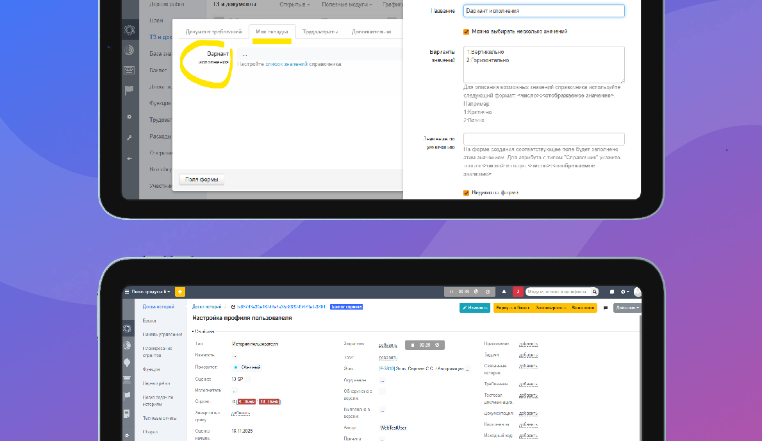
Task: Open the 'Действия' dropdown button
Action: point(627,308)
